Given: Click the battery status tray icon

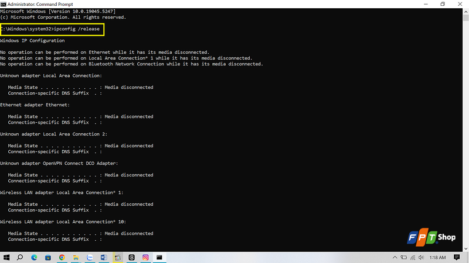Looking at the screenshot, I should tap(404, 257).
